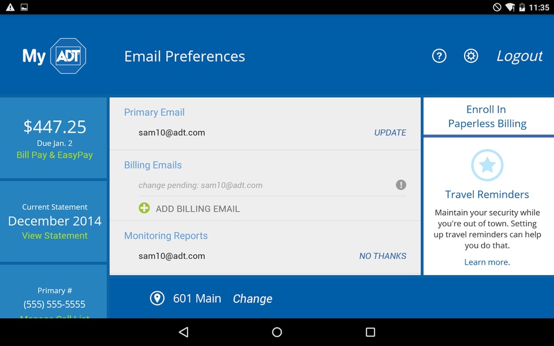Open Bill Pay & EasyPay
This screenshot has height=346, width=554.
[55, 155]
